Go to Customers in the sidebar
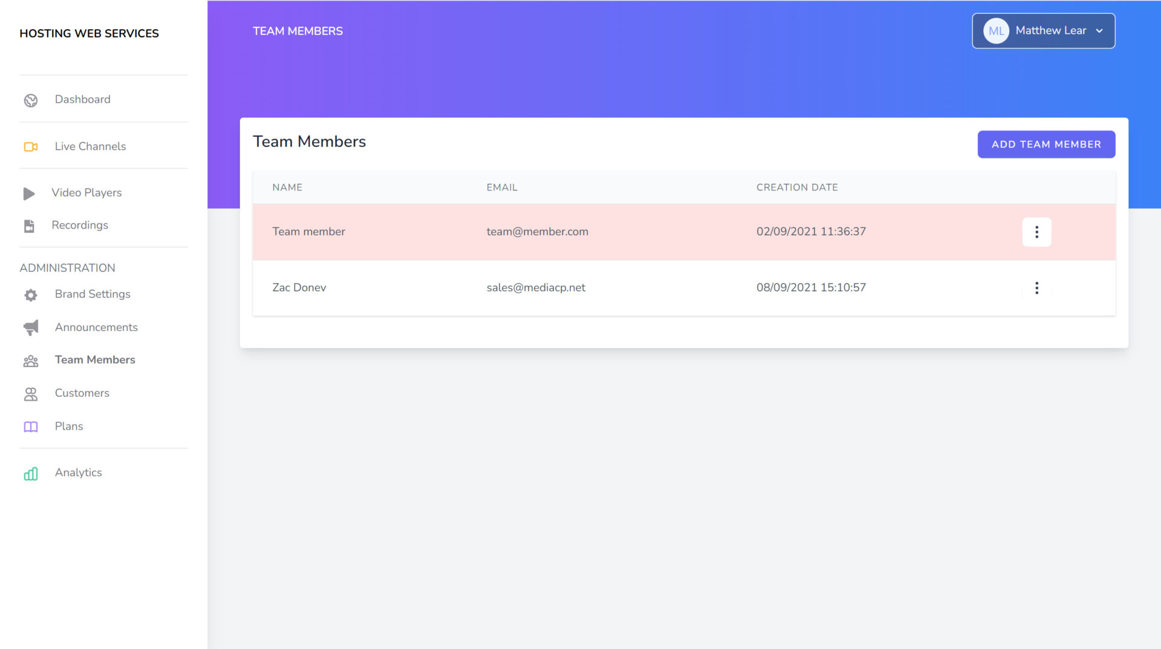Image resolution: width=1161 pixels, height=649 pixels. pyautogui.click(x=82, y=393)
